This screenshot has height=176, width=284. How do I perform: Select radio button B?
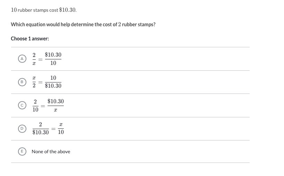22,82
